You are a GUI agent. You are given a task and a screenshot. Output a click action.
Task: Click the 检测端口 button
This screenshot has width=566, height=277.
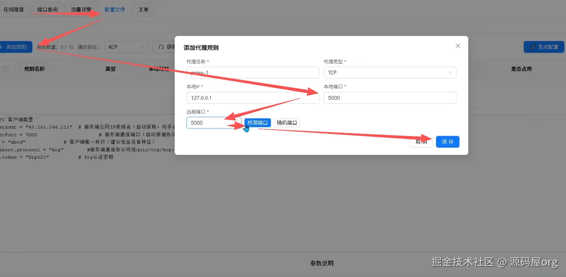click(x=258, y=123)
